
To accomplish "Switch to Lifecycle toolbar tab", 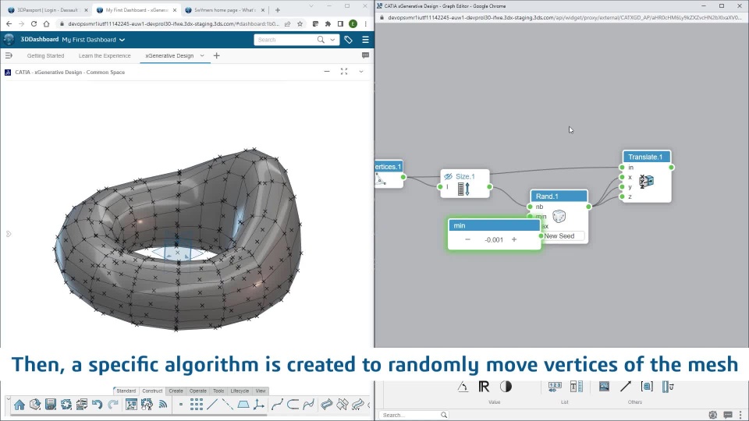I will pos(240,391).
